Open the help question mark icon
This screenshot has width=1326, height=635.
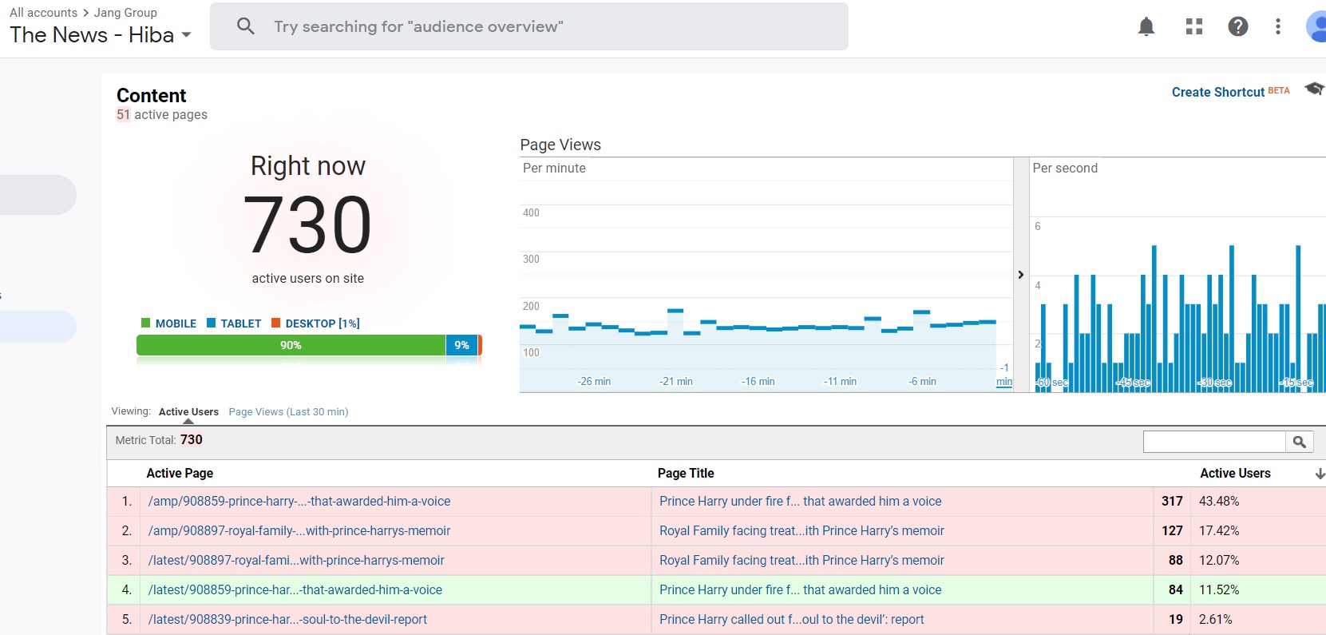click(x=1237, y=27)
